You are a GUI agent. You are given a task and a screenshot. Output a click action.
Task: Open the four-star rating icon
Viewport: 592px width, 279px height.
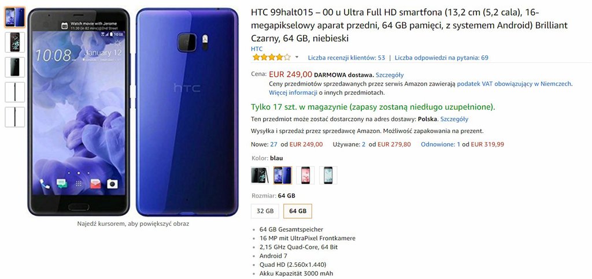coord(272,57)
